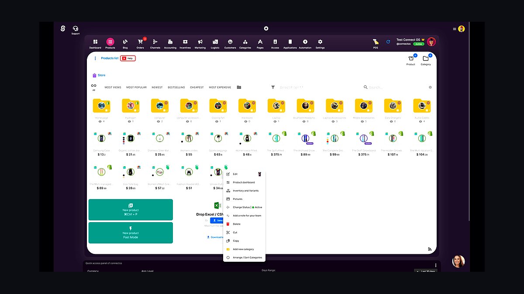Open the Orders cart icon

click(140, 42)
